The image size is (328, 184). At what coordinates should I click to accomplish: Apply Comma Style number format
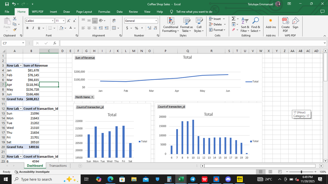pyautogui.click(x=143, y=28)
